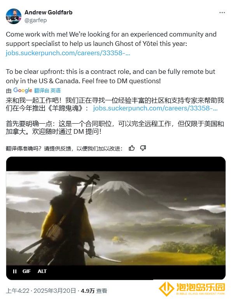Click the GIF label badge
231x299 pixels.
[x=26, y=271]
